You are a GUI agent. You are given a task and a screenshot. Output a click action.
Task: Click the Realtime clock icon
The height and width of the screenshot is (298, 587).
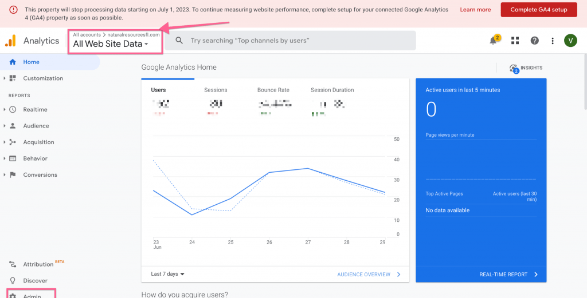[13, 109]
